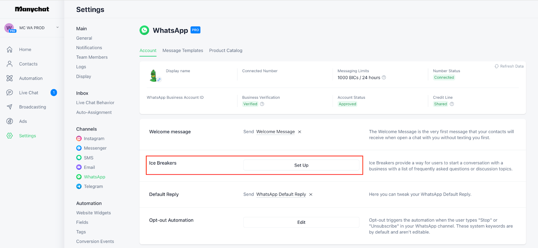Click help icon beside Shared credit line
538x248 pixels.
tap(452, 104)
